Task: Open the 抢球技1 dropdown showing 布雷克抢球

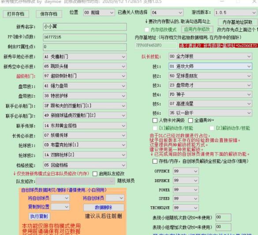Action: coord(85,145)
